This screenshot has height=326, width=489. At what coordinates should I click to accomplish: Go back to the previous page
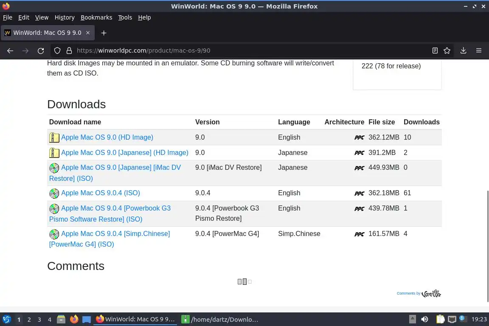(10, 51)
